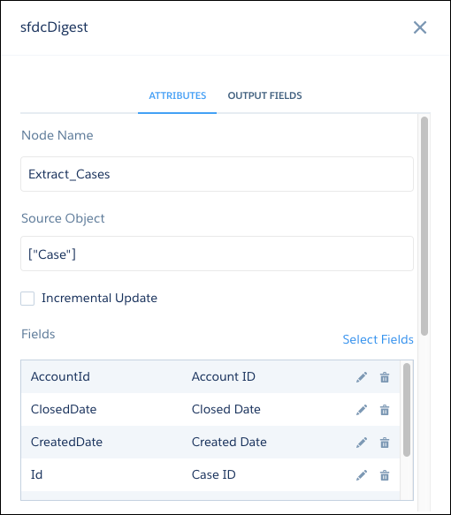Viewport: 451px width, 515px height.
Task: Switch to the Attributes tab
Action: 177,95
